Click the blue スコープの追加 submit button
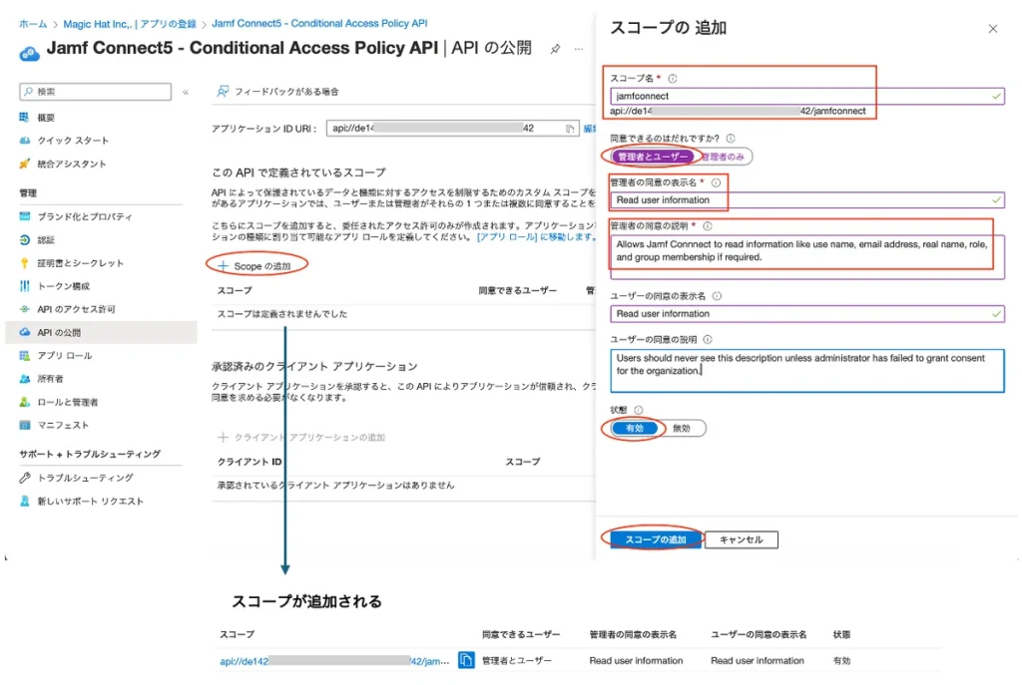Screen dimensions: 1022x685 tap(656, 539)
